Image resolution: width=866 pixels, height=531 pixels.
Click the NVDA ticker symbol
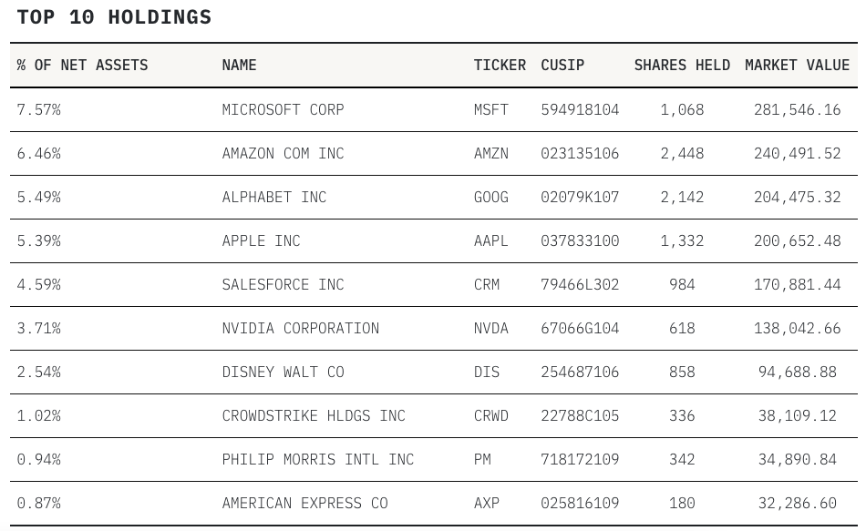(x=491, y=329)
